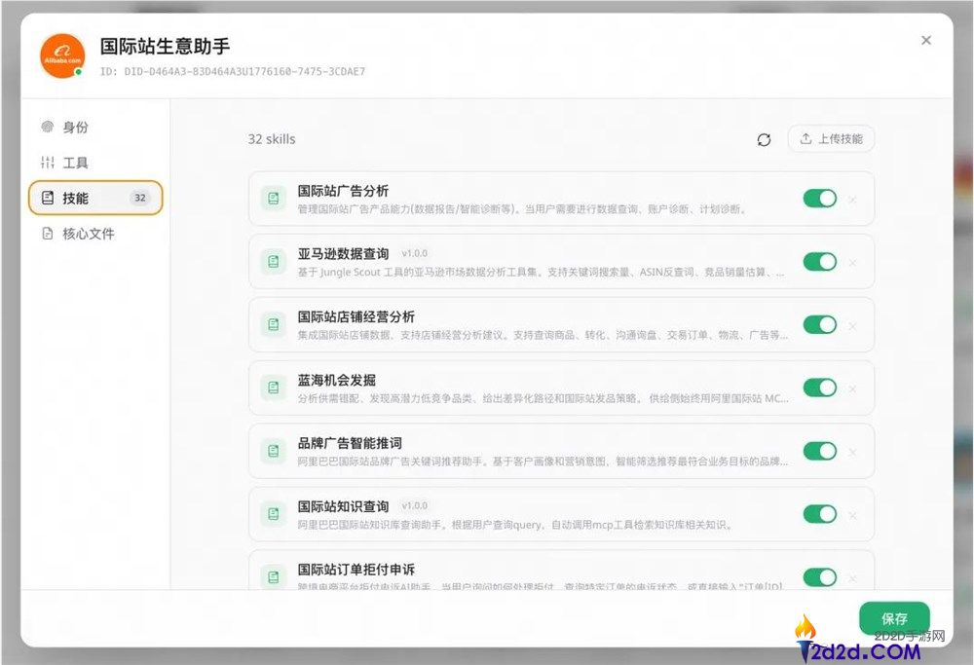The width and height of the screenshot is (974, 665).
Task: Disable the 国际站订单拒付申诉 toggle
Action: 820,576
